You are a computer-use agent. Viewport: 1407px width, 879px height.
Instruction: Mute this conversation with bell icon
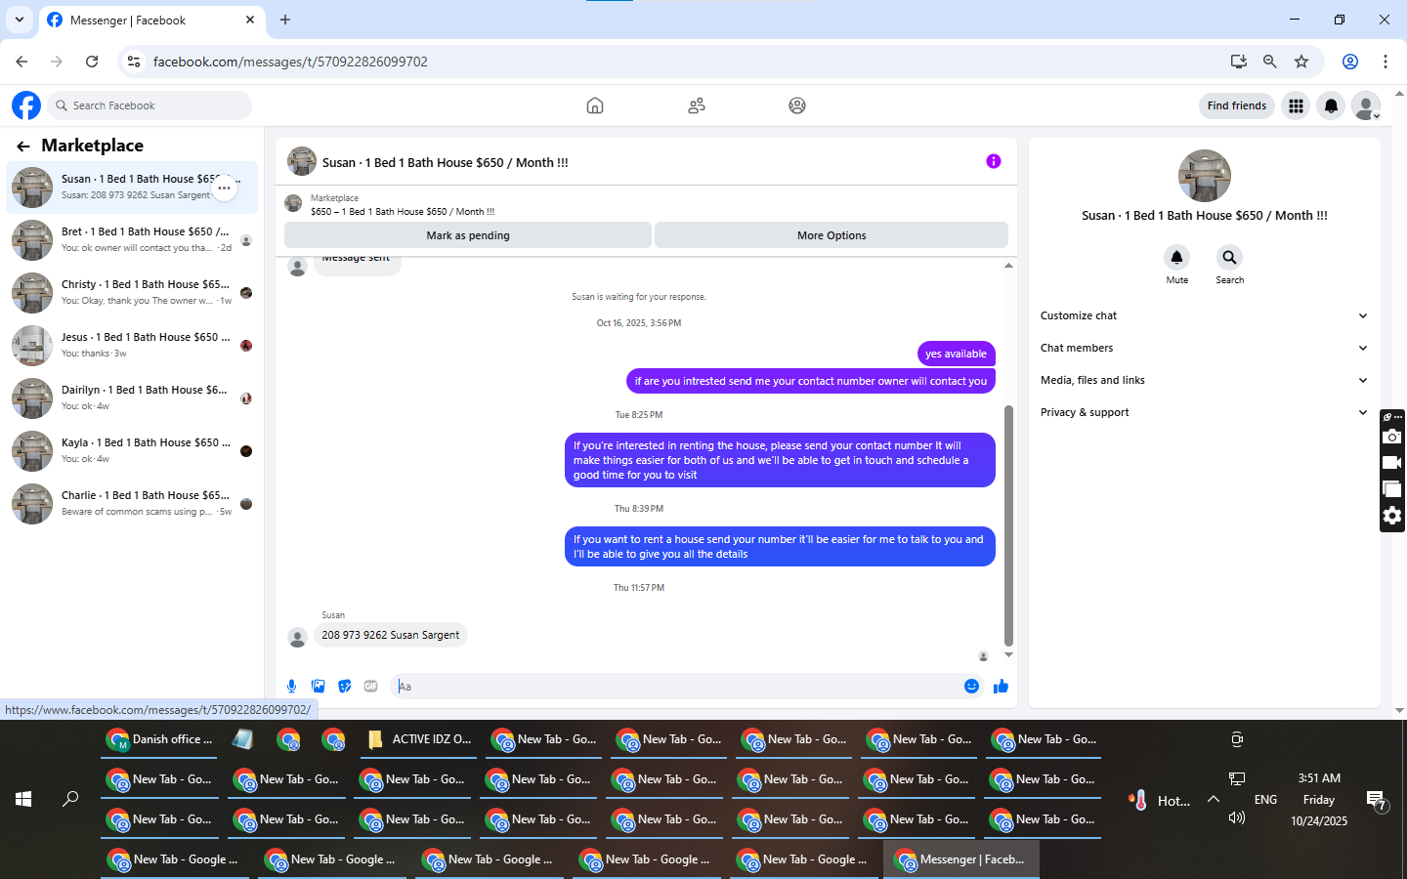[x=1177, y=257]
